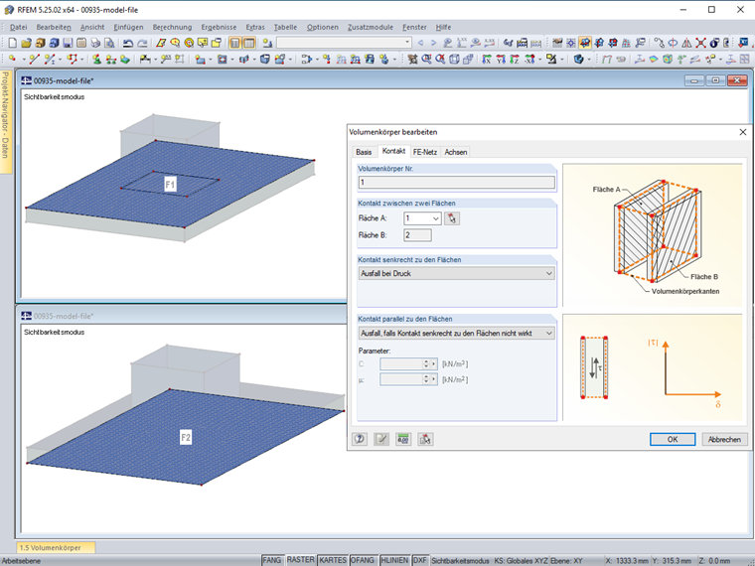Open the Ergebnisse menu
The image size is (755, 566).
(219, 27)
